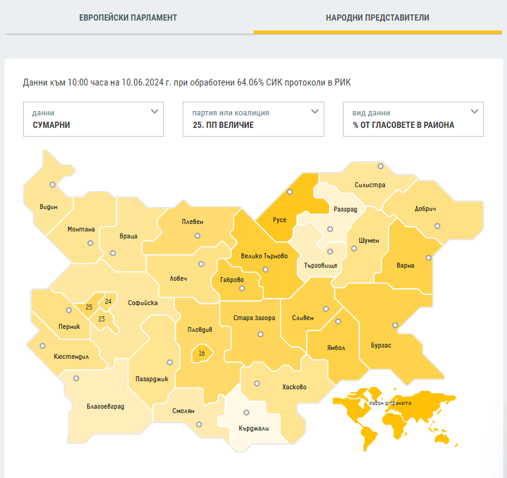Select Plovdiv city district 16

[x=201, y=354]
